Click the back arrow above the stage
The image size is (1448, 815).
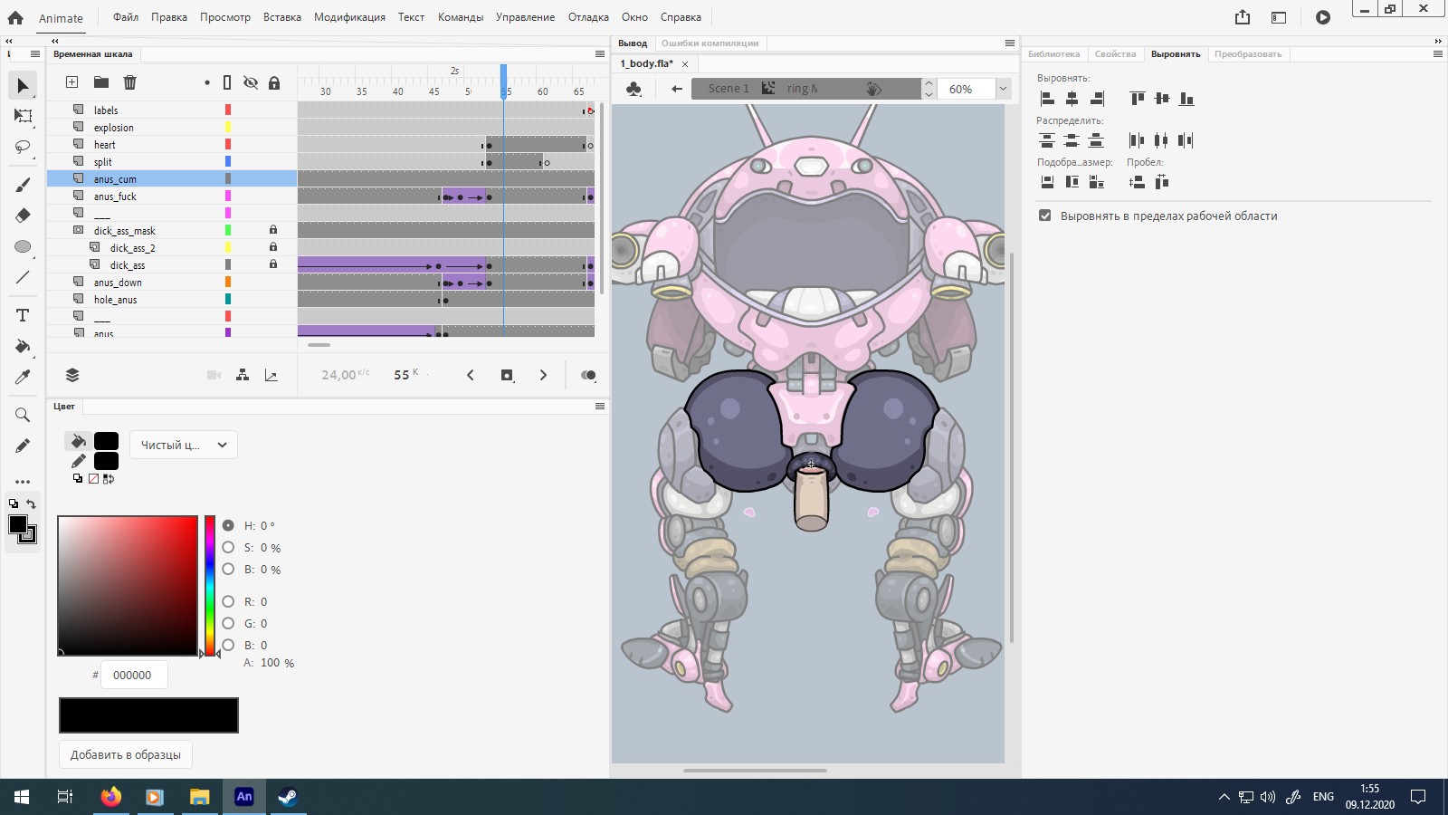[677, 89]
